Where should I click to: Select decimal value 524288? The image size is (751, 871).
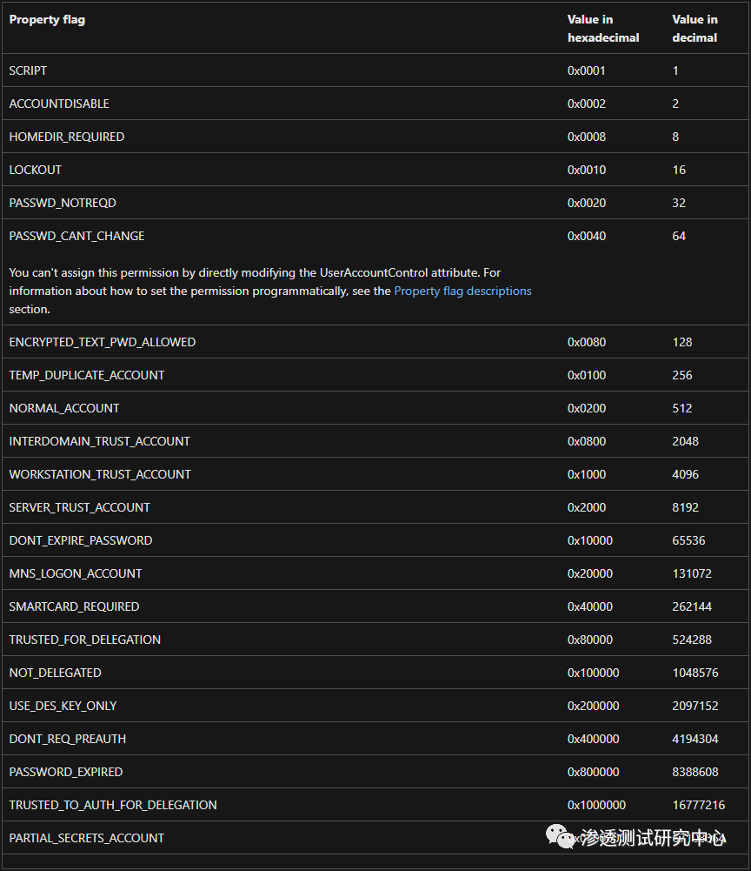692,640
